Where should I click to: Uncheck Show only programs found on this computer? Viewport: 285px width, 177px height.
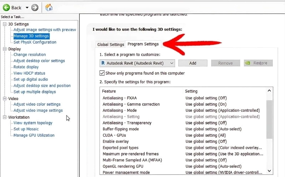coord(102,73)
